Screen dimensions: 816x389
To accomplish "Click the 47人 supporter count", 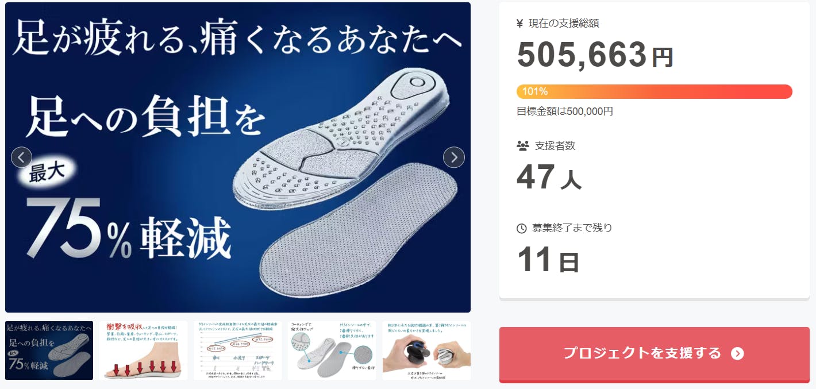I will point(549,178).
